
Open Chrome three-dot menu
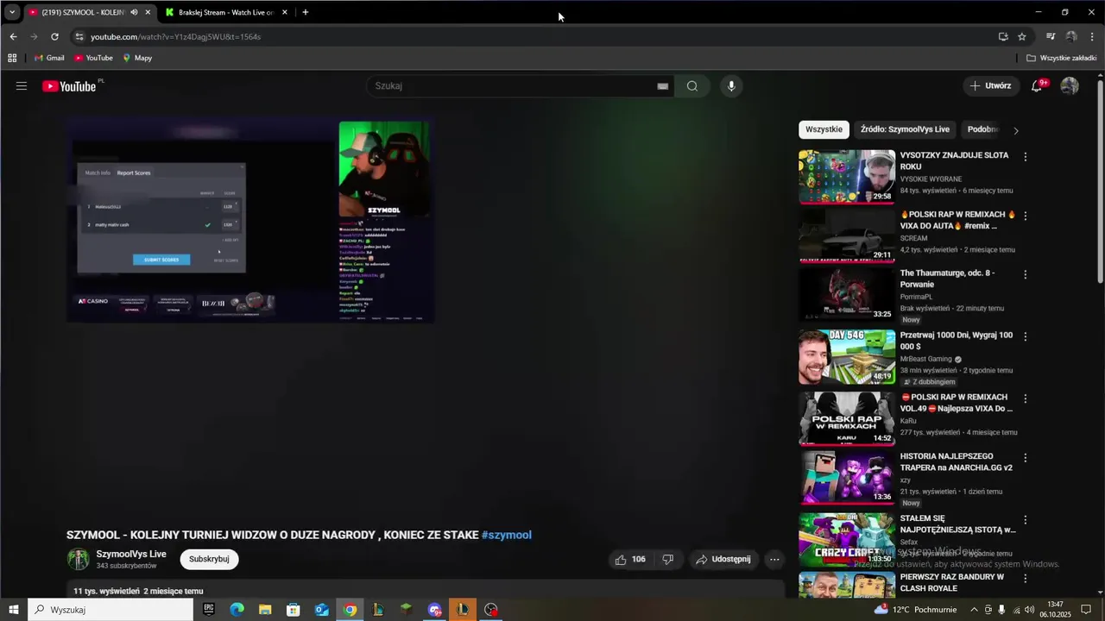pos(1093,37)
